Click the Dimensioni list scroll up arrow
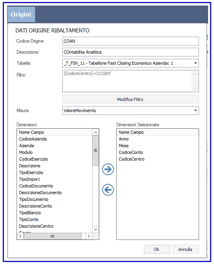This screenshot has width=214, height=264. (95, 132)
